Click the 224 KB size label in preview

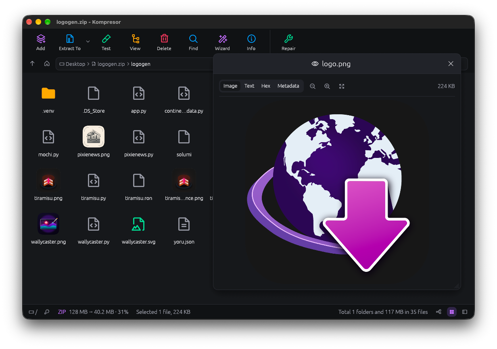(x=446, y=86)
